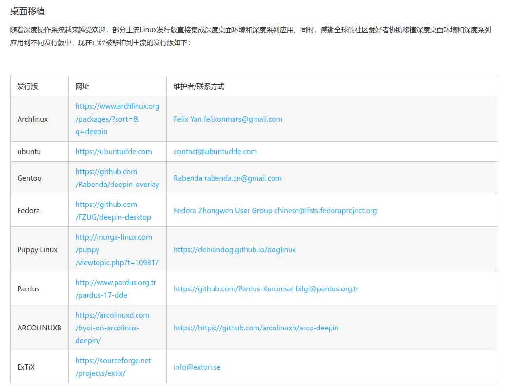Email the Fedora Zhongwen User Group

(275, 210)
